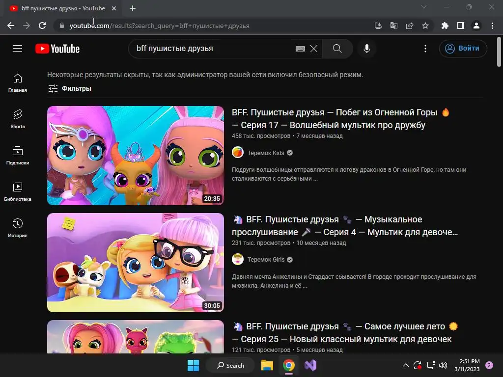The image size is (503, 377).
Task: Go back with browser back arrow
Action: click(x=11, y=26)
